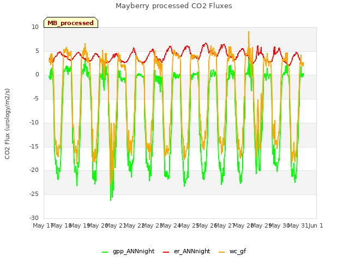Click the y-axis label 10
This screenshot has height=262, width=349.
coord(35,27)
